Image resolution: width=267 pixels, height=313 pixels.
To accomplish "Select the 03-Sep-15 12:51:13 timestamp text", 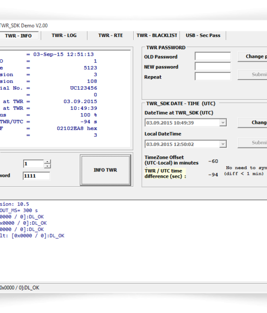I will tap(64, 54).
